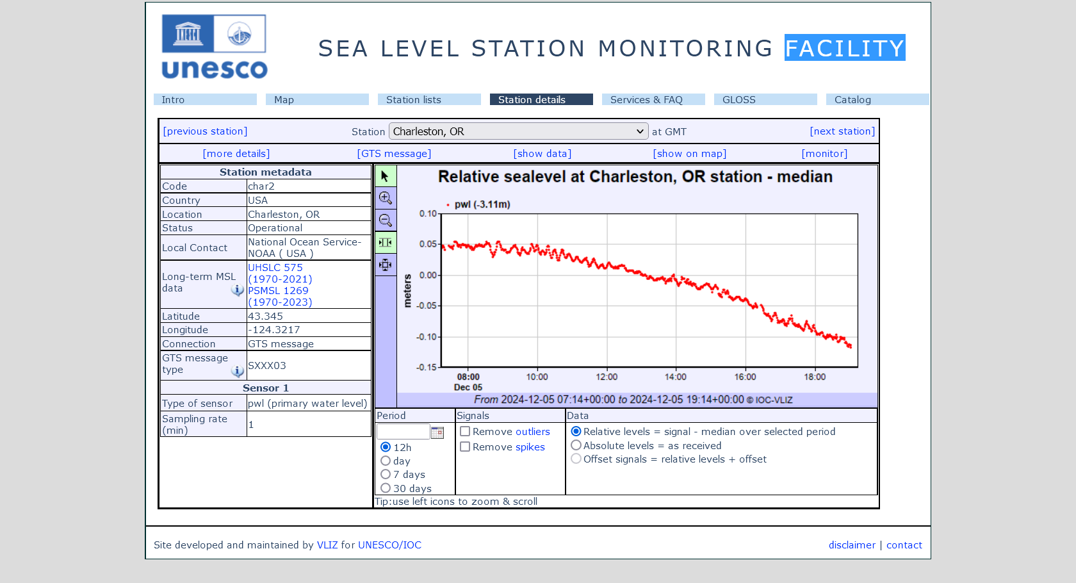Click the pwl (-3.11m) chart legend entry

tap(478, 204)
